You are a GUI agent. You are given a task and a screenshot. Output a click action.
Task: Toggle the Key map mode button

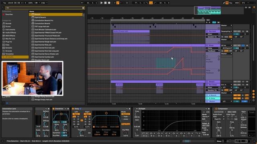point(230,3)
